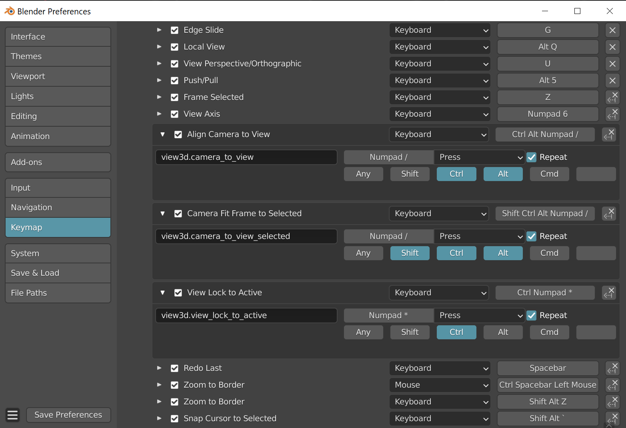Delete the Push/Pull keymap item
Image resolution: width=626 pixels, height=428 pixels.
tap(612, 81)
